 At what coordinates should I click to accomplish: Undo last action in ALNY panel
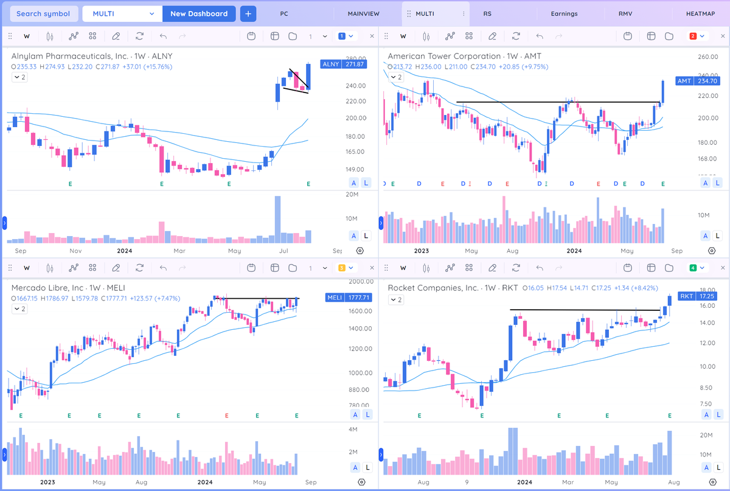163,37
